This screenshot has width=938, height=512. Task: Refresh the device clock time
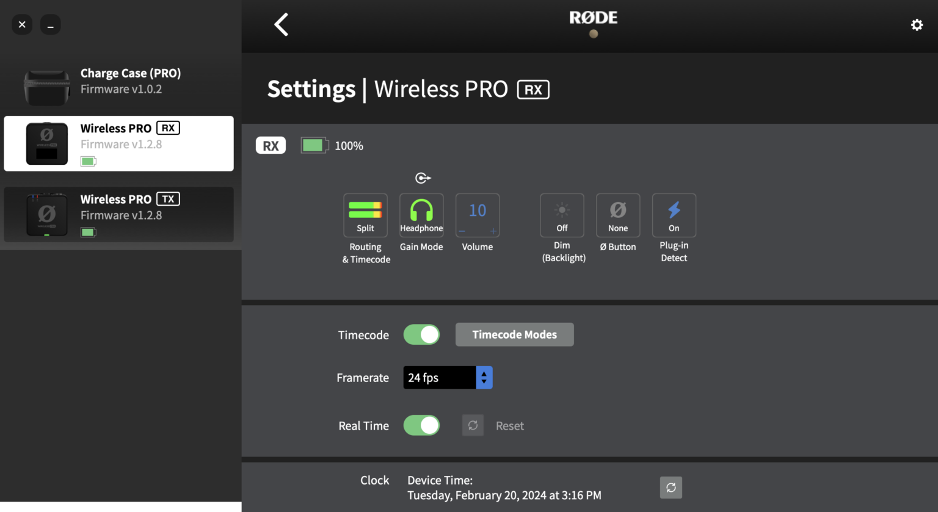tap(671, 487)
